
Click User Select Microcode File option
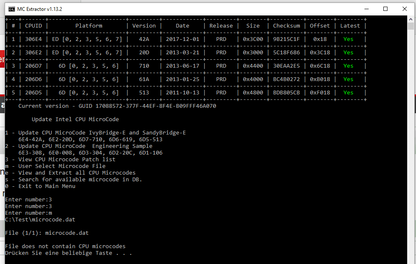(55, 166)
